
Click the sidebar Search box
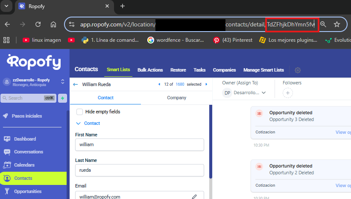coord(28,98)
